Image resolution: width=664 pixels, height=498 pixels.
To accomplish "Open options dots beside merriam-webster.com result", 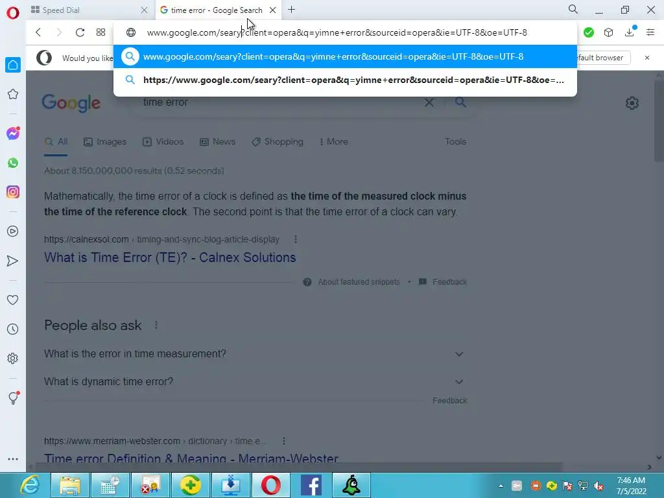I will [x=284, y=441].
